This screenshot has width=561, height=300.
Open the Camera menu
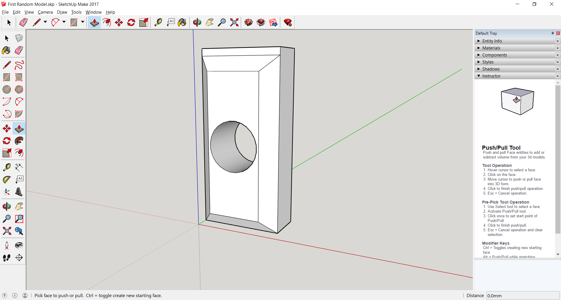click(x=45, y=12)
